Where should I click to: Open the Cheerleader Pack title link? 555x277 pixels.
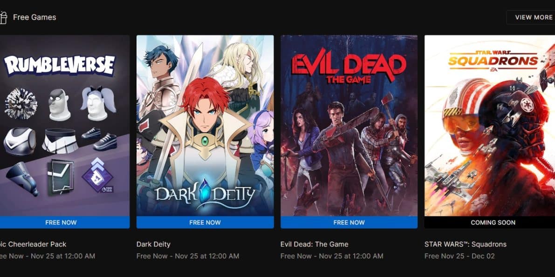pyautogui.click(x=33, y=244)
